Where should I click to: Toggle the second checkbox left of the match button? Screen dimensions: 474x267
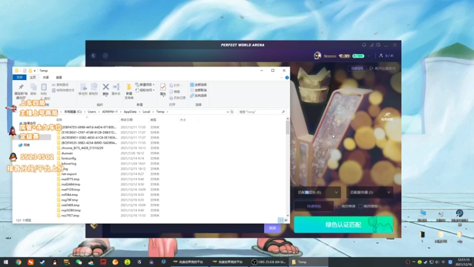[360, 206]
